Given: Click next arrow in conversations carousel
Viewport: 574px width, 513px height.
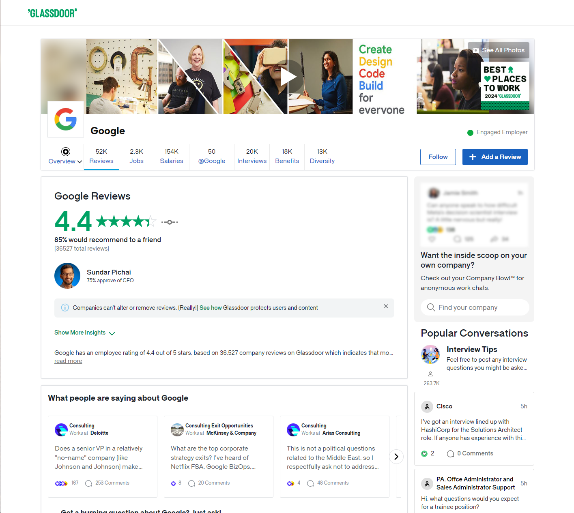Looking at the screenshot, I should click(396, 457).
